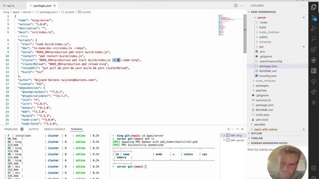Expand the patches folder
Viewport: 319px width, 179px height.
tap(261, 90)
